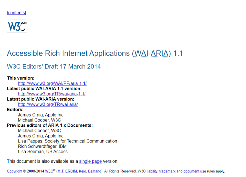Screen dimensions: 246x177
Task: Open the Keio link
Action: coord(82,171)
